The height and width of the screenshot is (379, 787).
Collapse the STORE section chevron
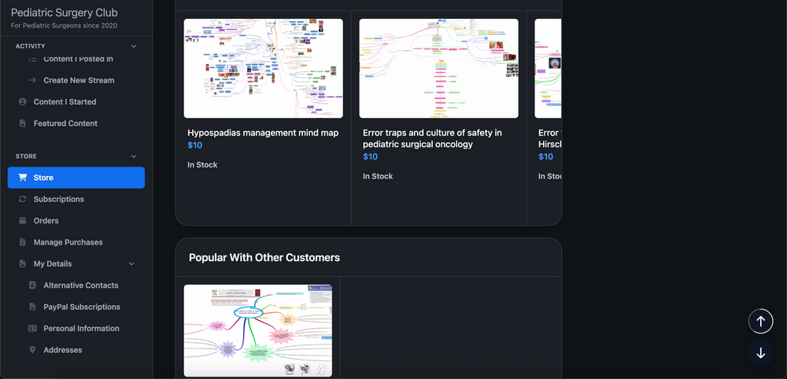134,156
